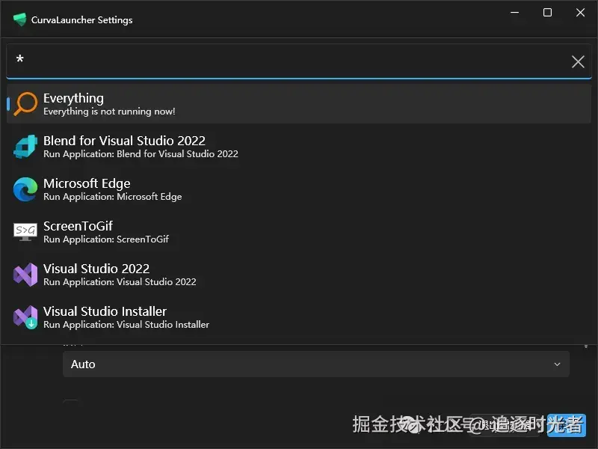Click the Everything magnifier icon
Image resolution: width=598 pixels, height=449 pixels.
click(25, 103)
